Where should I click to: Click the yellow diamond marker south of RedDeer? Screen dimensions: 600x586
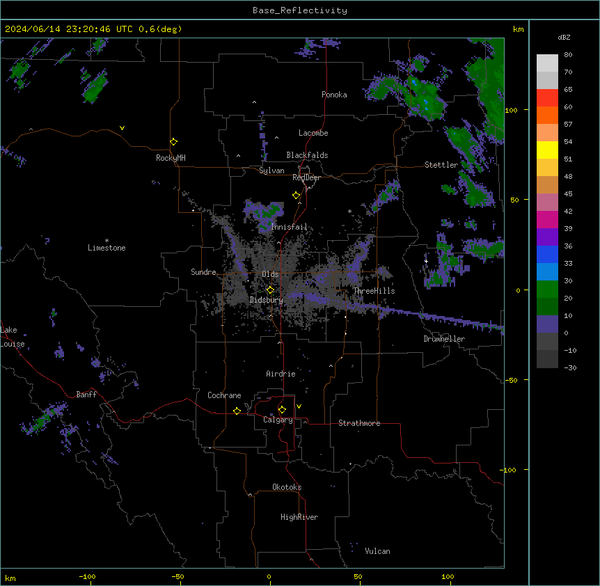click(x=297, y=196)
